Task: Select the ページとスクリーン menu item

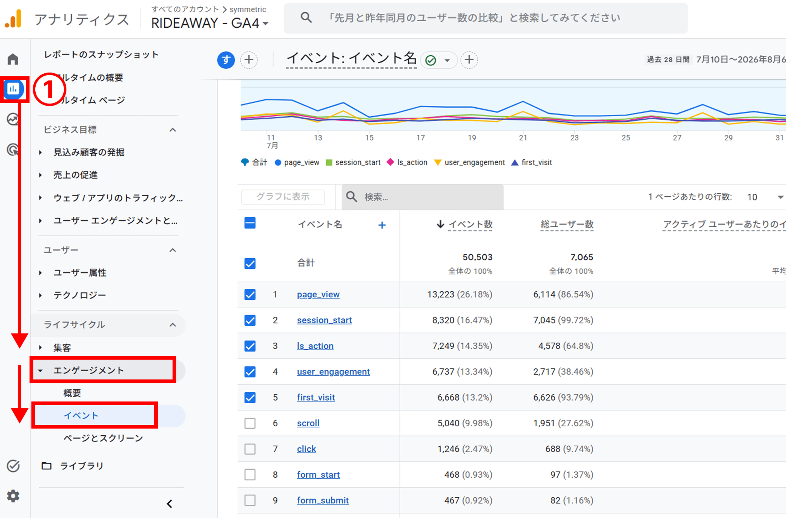Action: pyautogui.click(x=103, y=438)
